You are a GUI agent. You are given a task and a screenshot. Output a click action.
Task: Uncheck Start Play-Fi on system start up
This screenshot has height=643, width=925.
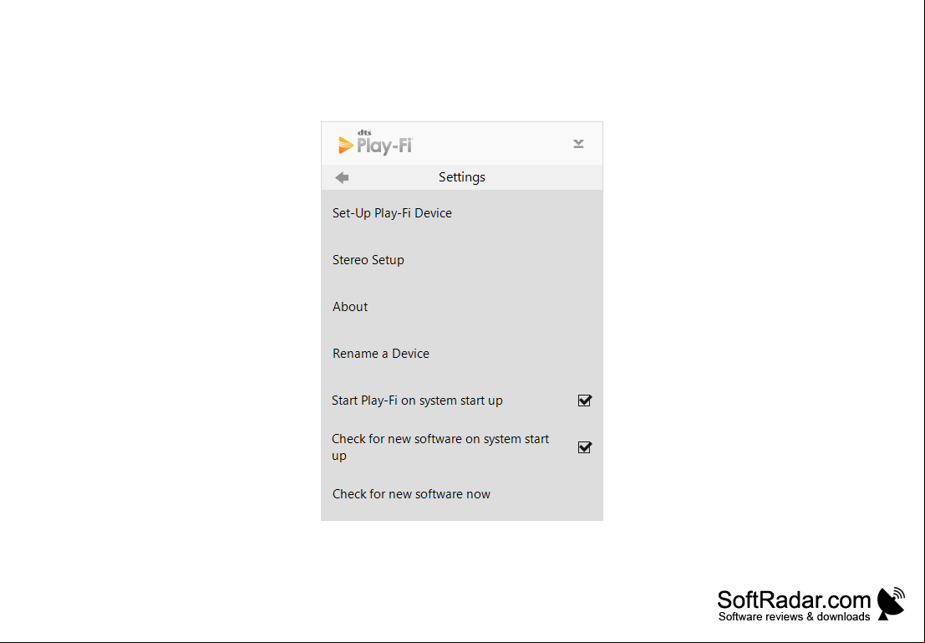click(x=584, y=401)
